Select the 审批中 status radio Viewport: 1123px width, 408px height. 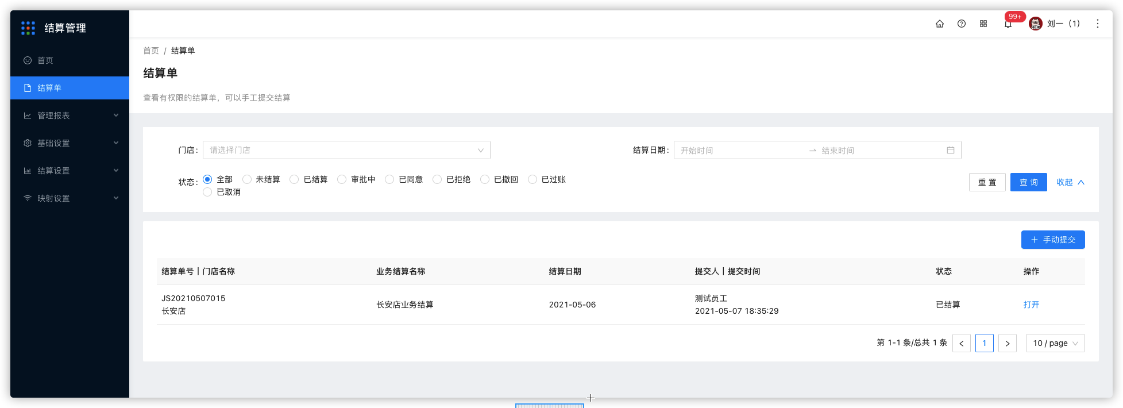(342, 179)
